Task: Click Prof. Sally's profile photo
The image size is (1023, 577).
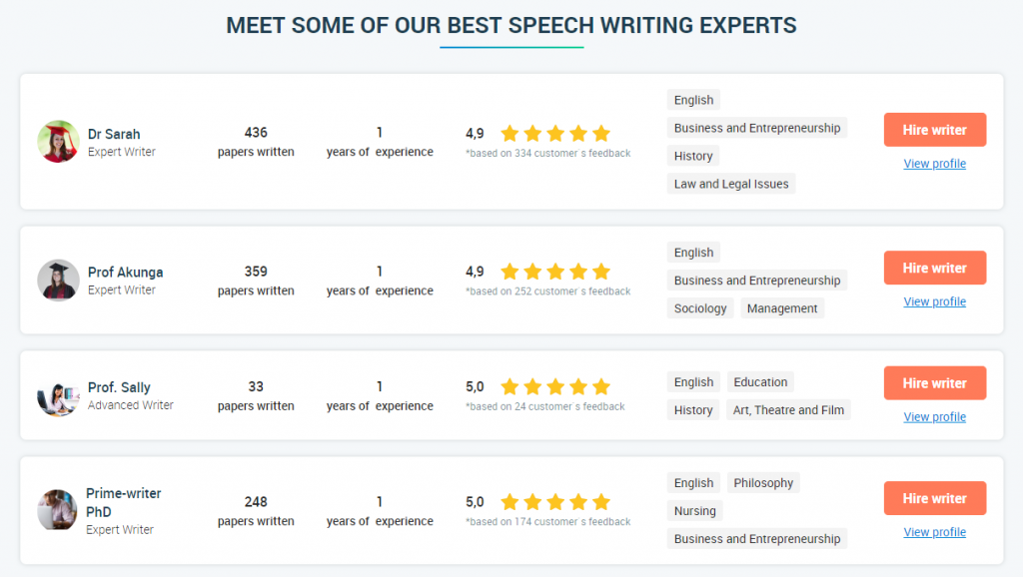Action: click(58, 395)
